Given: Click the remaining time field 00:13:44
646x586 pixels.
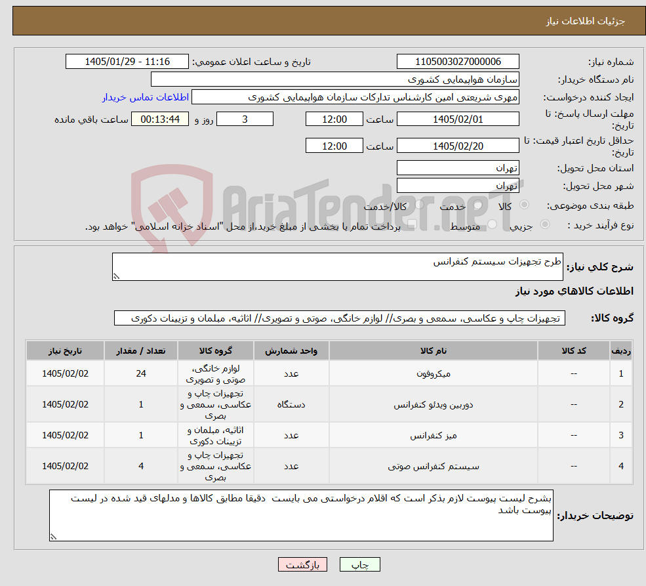Looking at the screenshot, I should click(x=160, y=119).
